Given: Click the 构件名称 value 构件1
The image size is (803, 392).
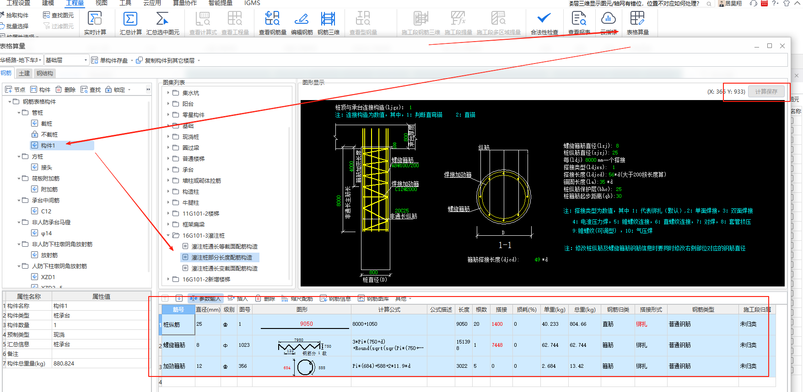Looking at the screenshot, I should click(101, 306).
